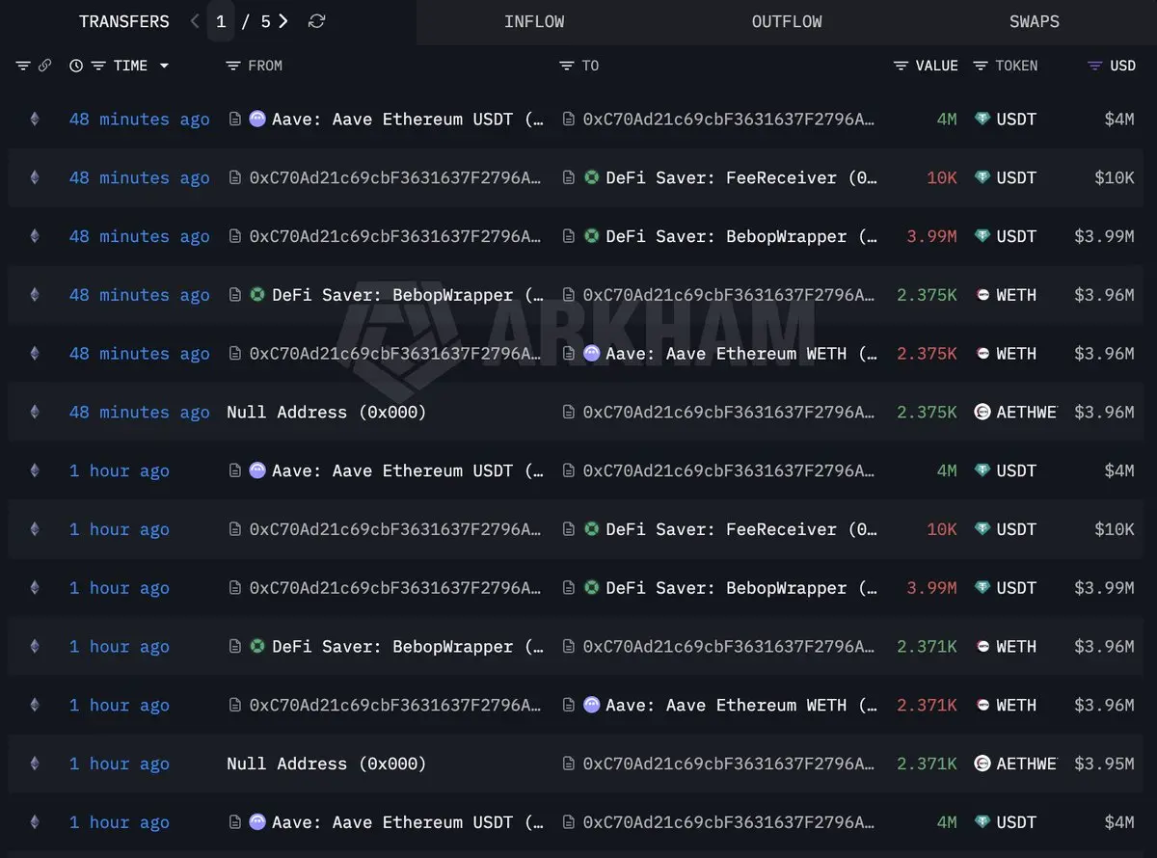Click the $3.99M amount in 48 minutes row
This screenshot has width=1157, height=858.
[x=1104, y=237]
